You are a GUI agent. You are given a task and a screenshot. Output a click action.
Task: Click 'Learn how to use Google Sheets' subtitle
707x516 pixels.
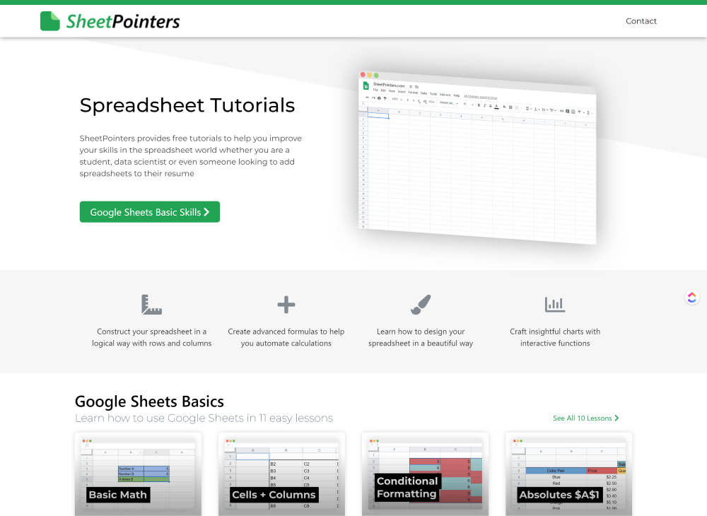[x=204, y=418]
